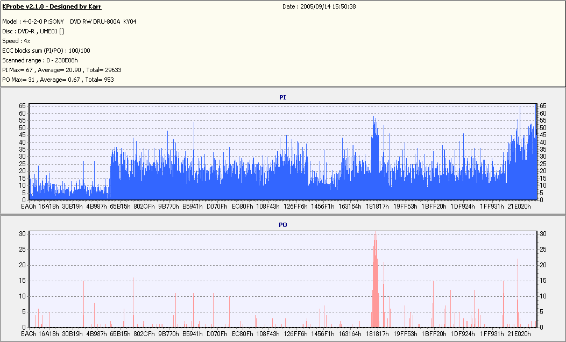Select the PI Max= 67 statistics line
The height and width of the screenshot is (342, 566).
[x=62, y=70]
